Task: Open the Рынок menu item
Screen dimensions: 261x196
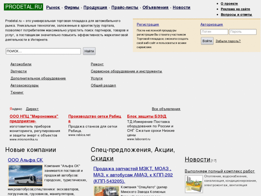Action: click(53, 8)
